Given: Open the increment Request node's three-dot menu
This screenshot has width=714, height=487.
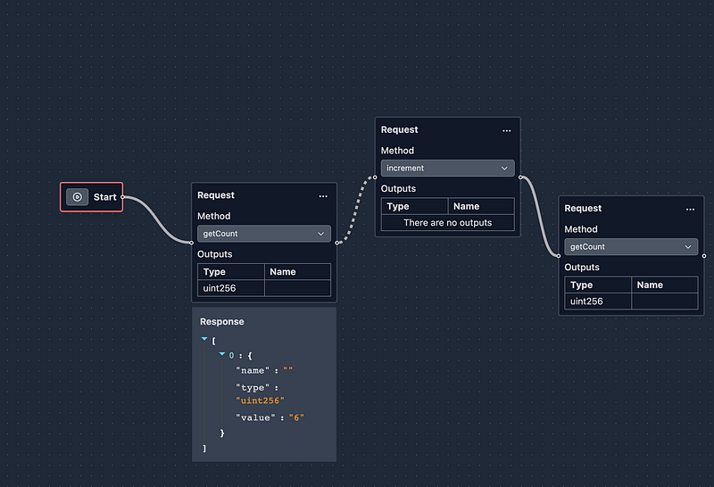Looking at the screenshot, I should 507,130.
